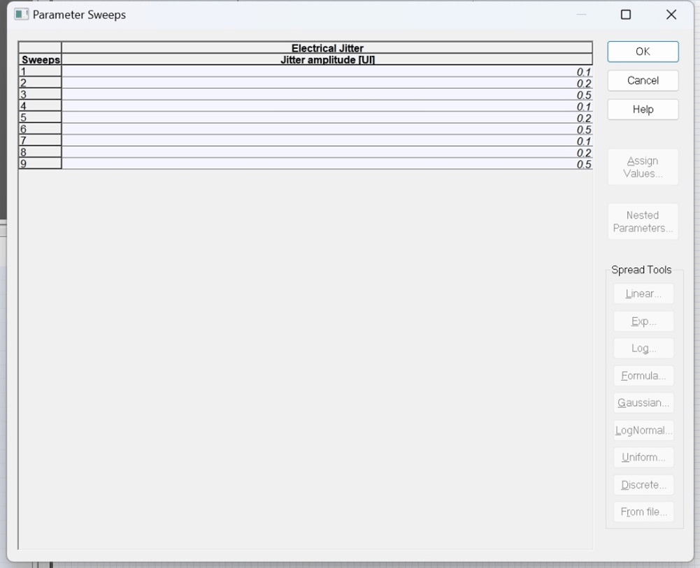Click the jitter value cell in sweep 3

327,95
